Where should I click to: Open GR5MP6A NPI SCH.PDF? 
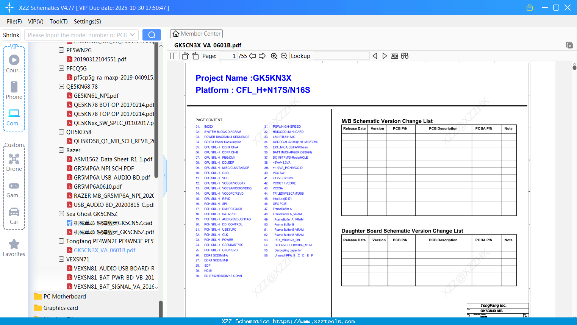coord(104,168)
